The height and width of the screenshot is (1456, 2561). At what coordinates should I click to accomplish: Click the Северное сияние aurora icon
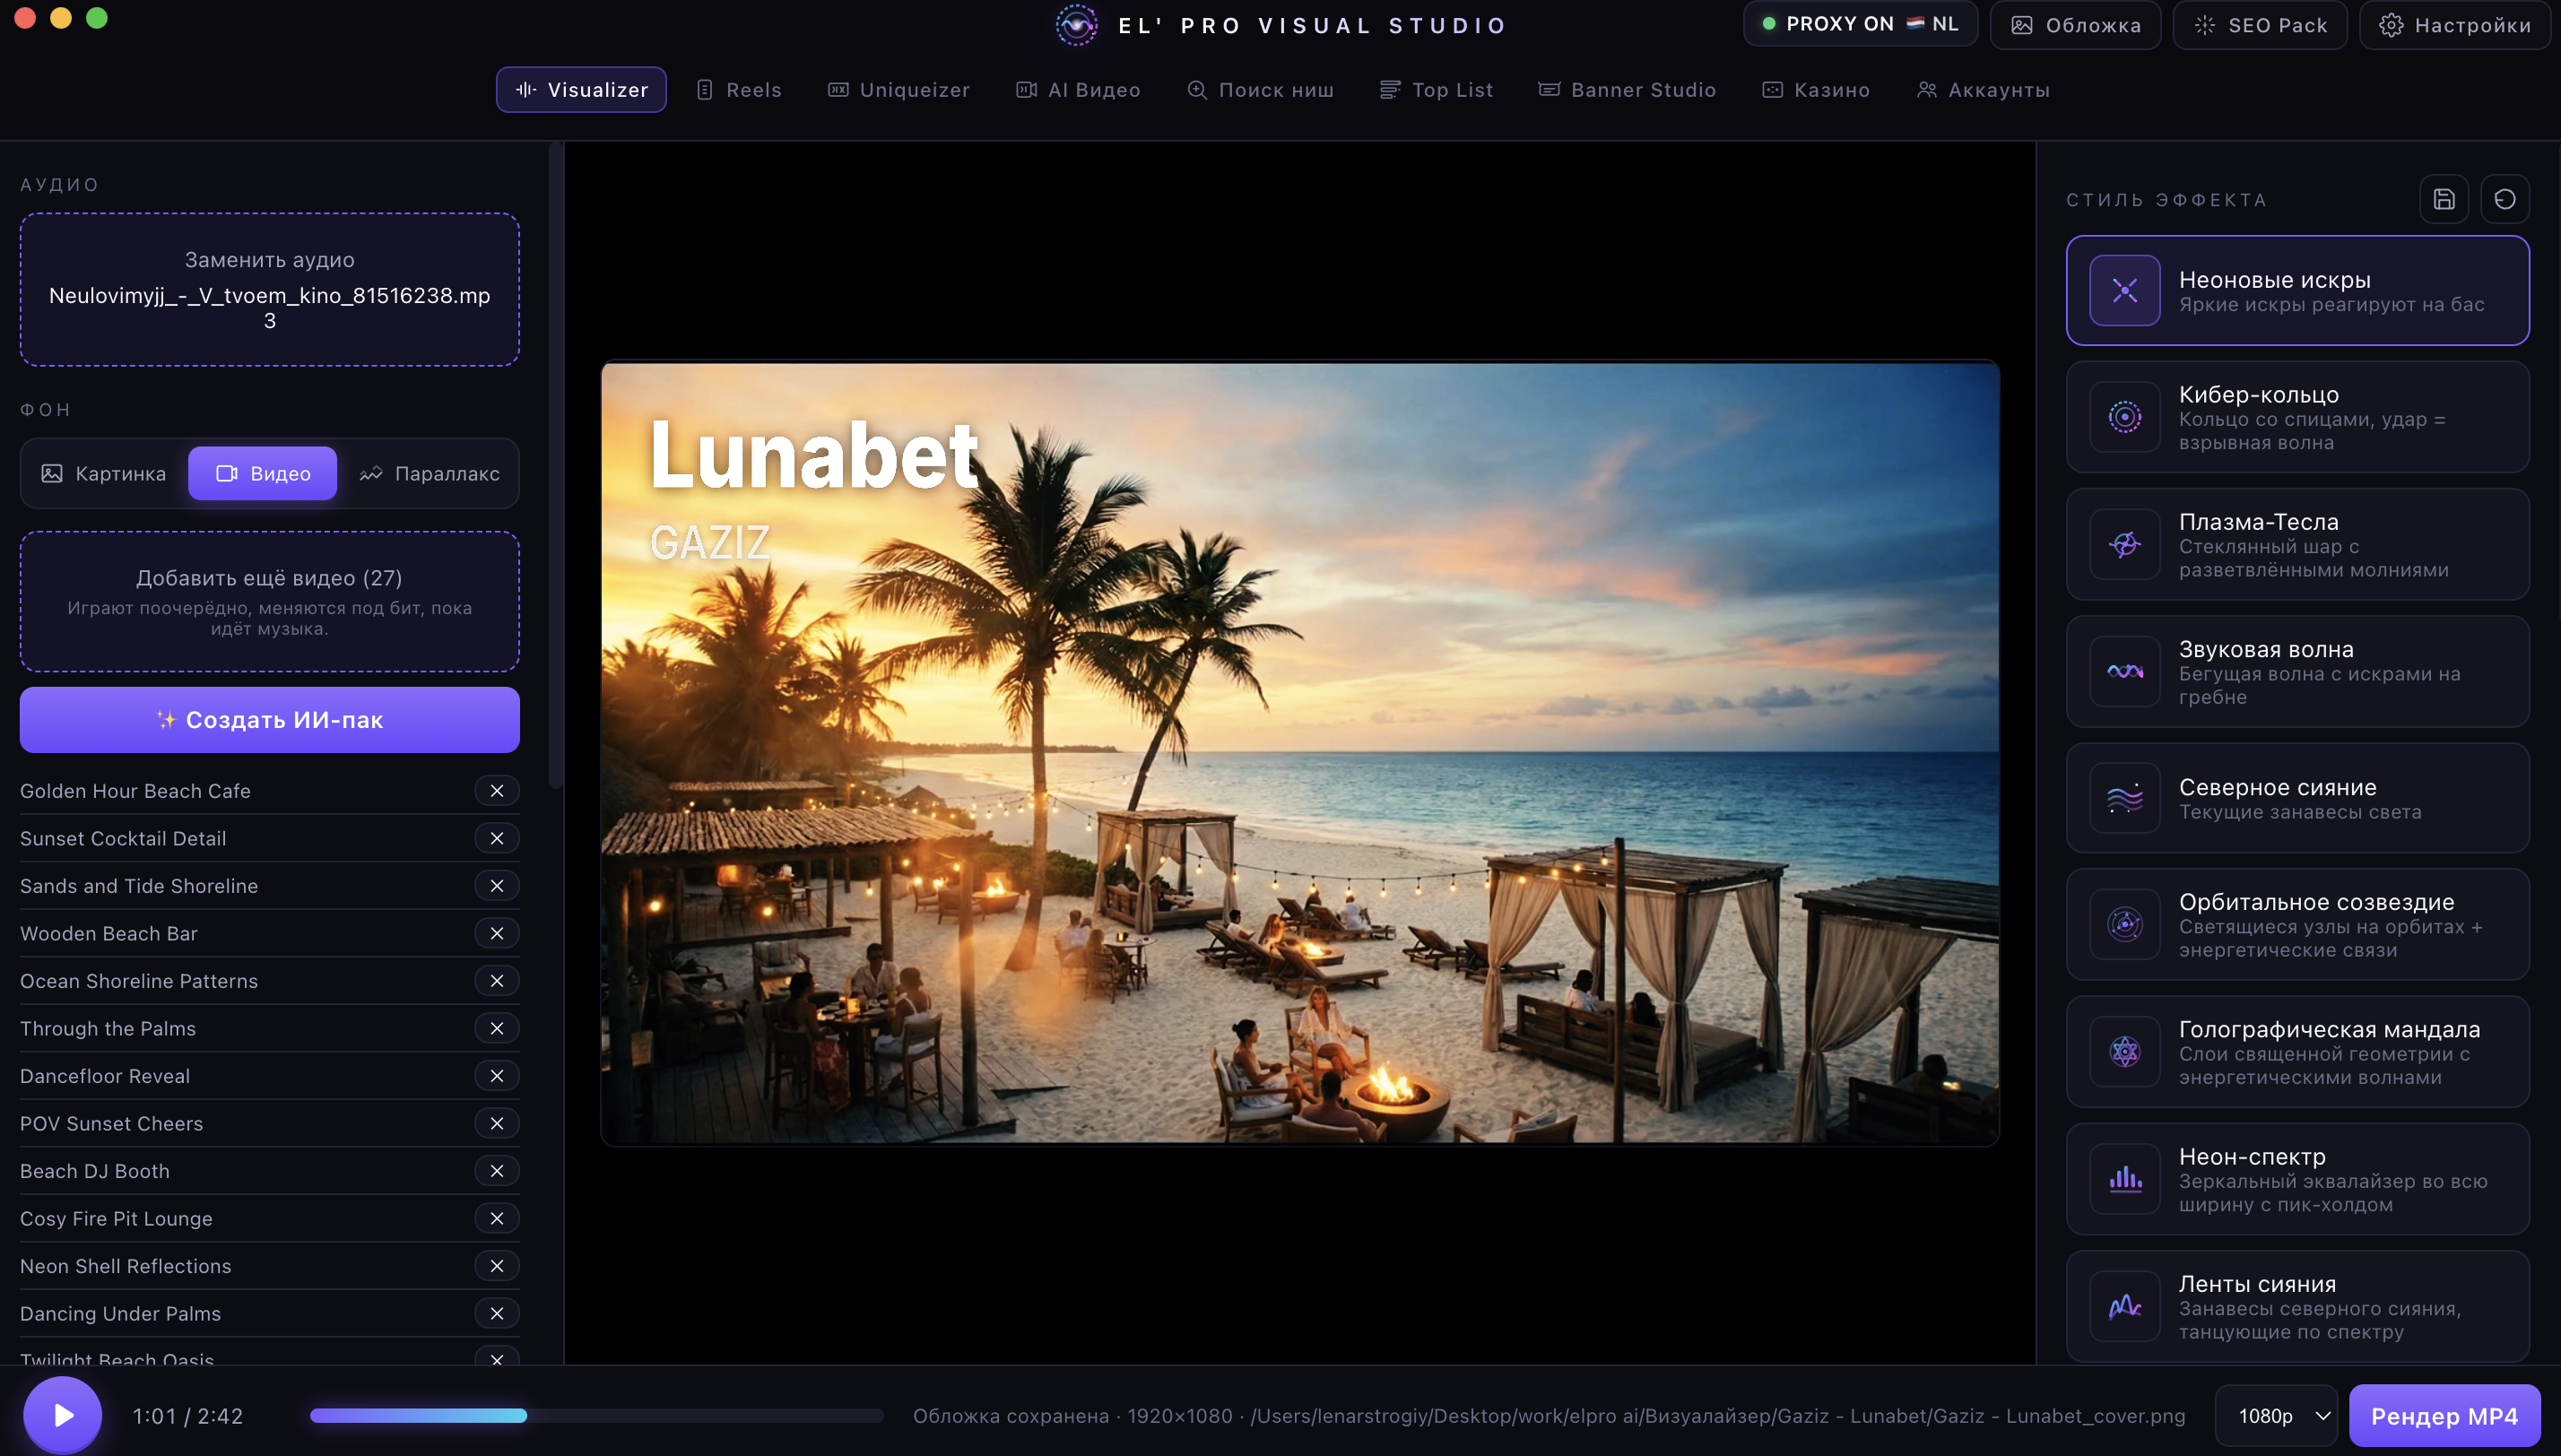click(x=2124, y=798)
